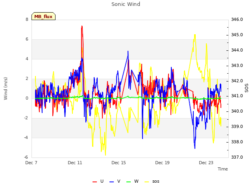Image resolution: width=252 pixels, height=189 pixels.
Task: Toggle the W series legend entry
Action: click(x=132, y=182)
